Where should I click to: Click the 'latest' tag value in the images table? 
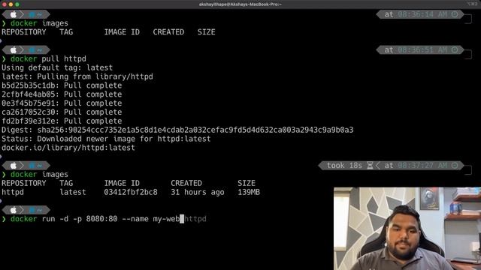point(73,192)
